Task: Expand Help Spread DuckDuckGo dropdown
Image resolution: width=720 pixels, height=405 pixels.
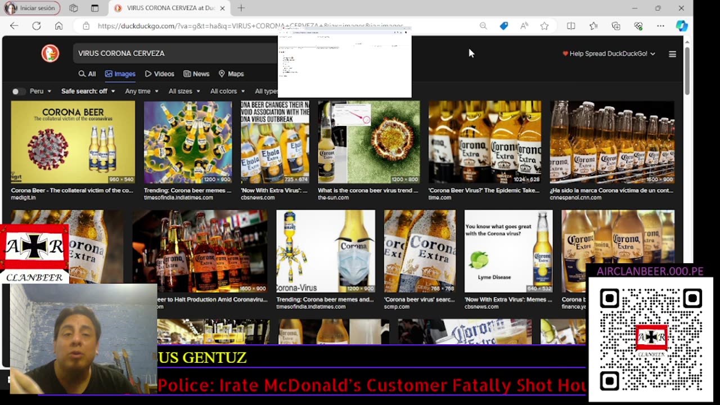Action: [609, 53]
